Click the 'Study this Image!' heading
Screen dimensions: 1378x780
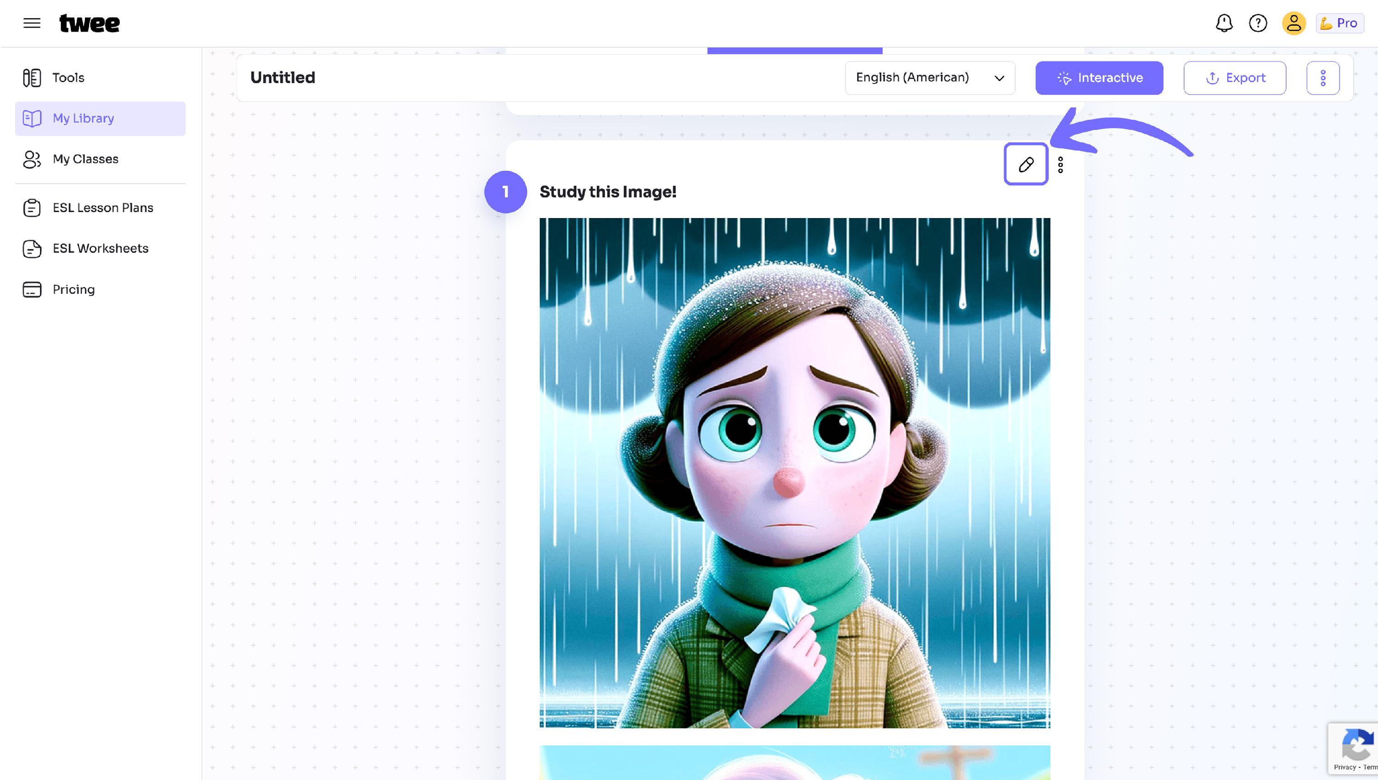coord(608,192)
